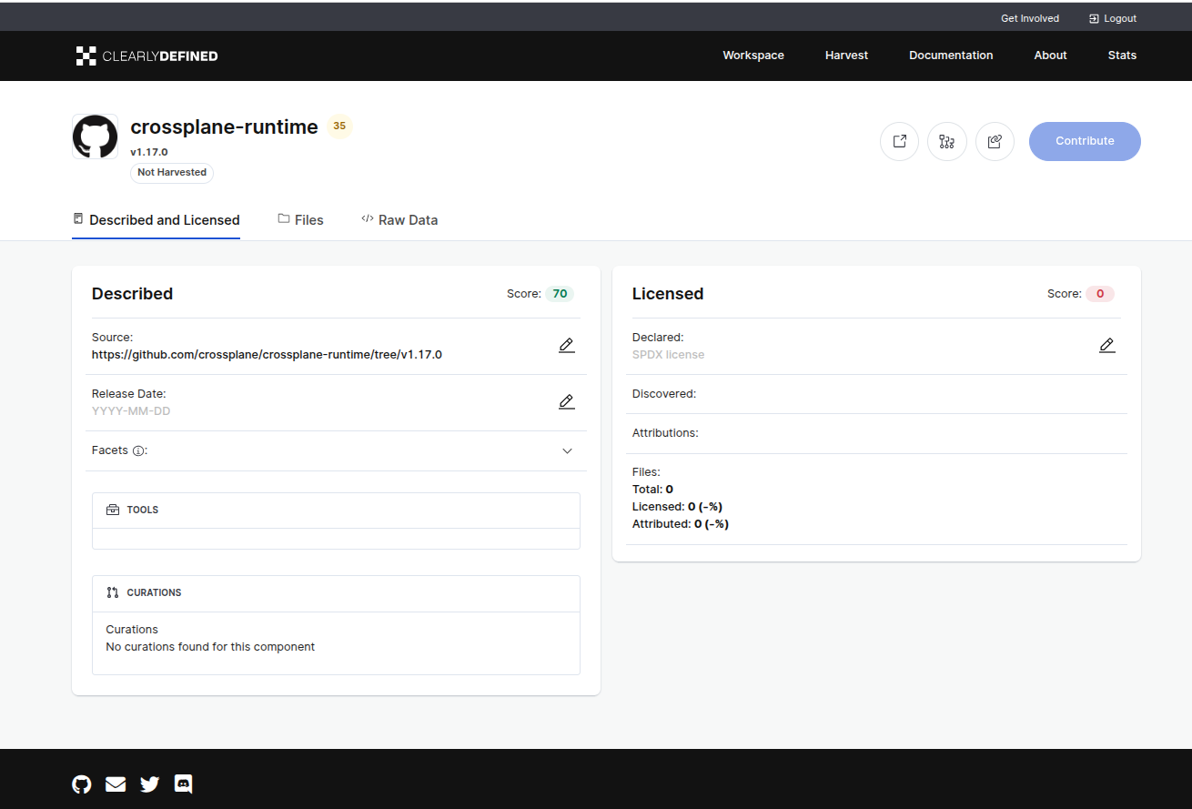Viewport: 1192px width, 809px height.
Task: Open the component in a new window icon
Action: click(x=899, y=141)
